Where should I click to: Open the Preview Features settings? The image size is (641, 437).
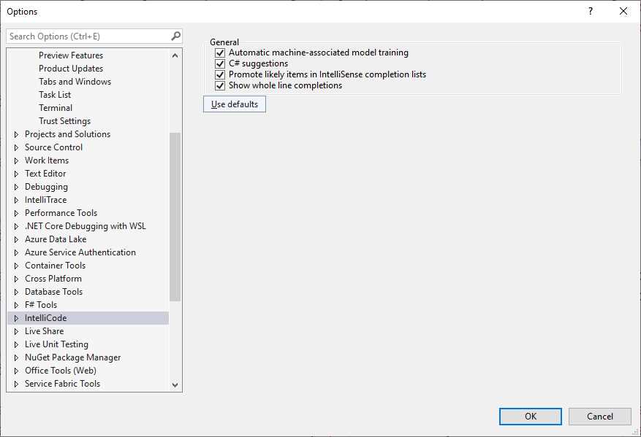click(x=71, y=55)
